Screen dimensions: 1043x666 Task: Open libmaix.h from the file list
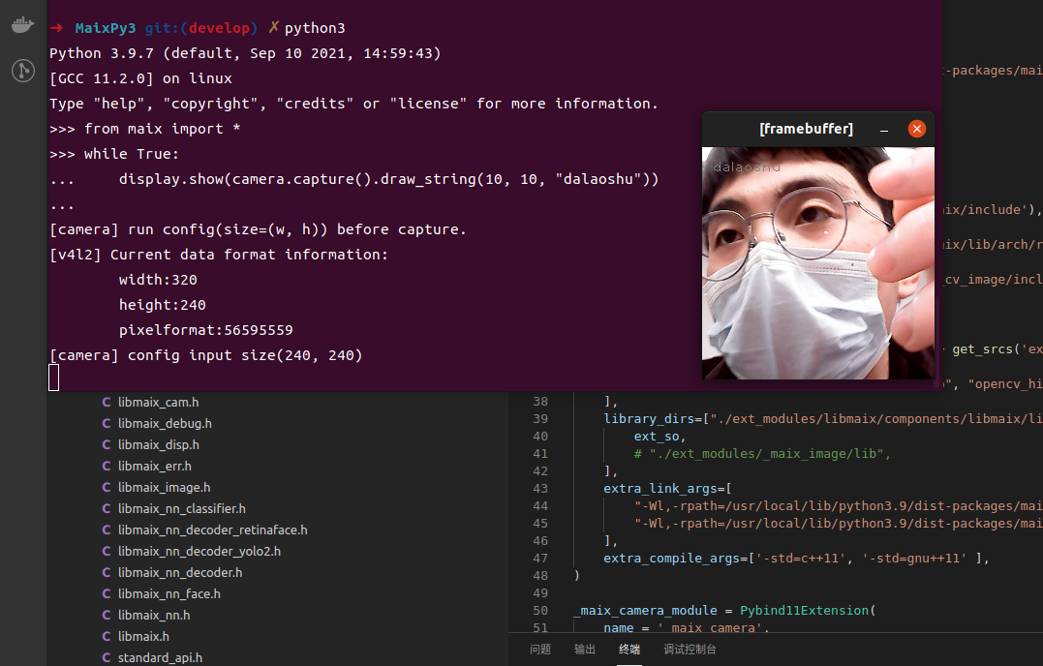click(143, 636)
